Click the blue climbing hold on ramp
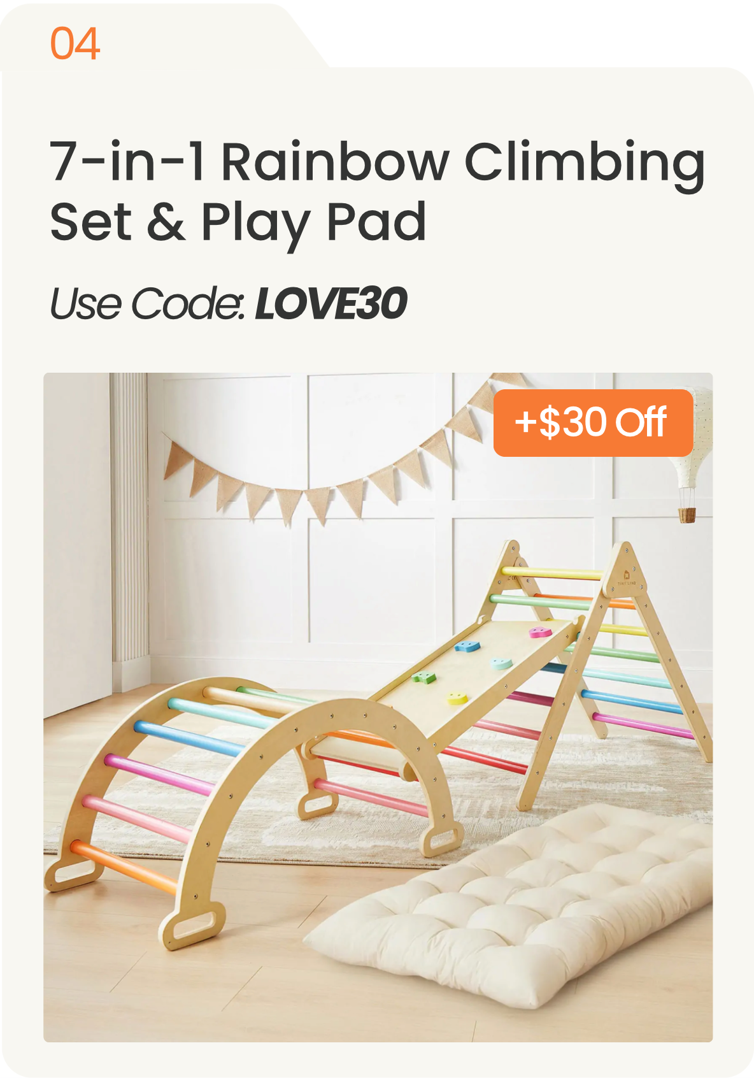The image size is (754, 1078). click(467, 646)
